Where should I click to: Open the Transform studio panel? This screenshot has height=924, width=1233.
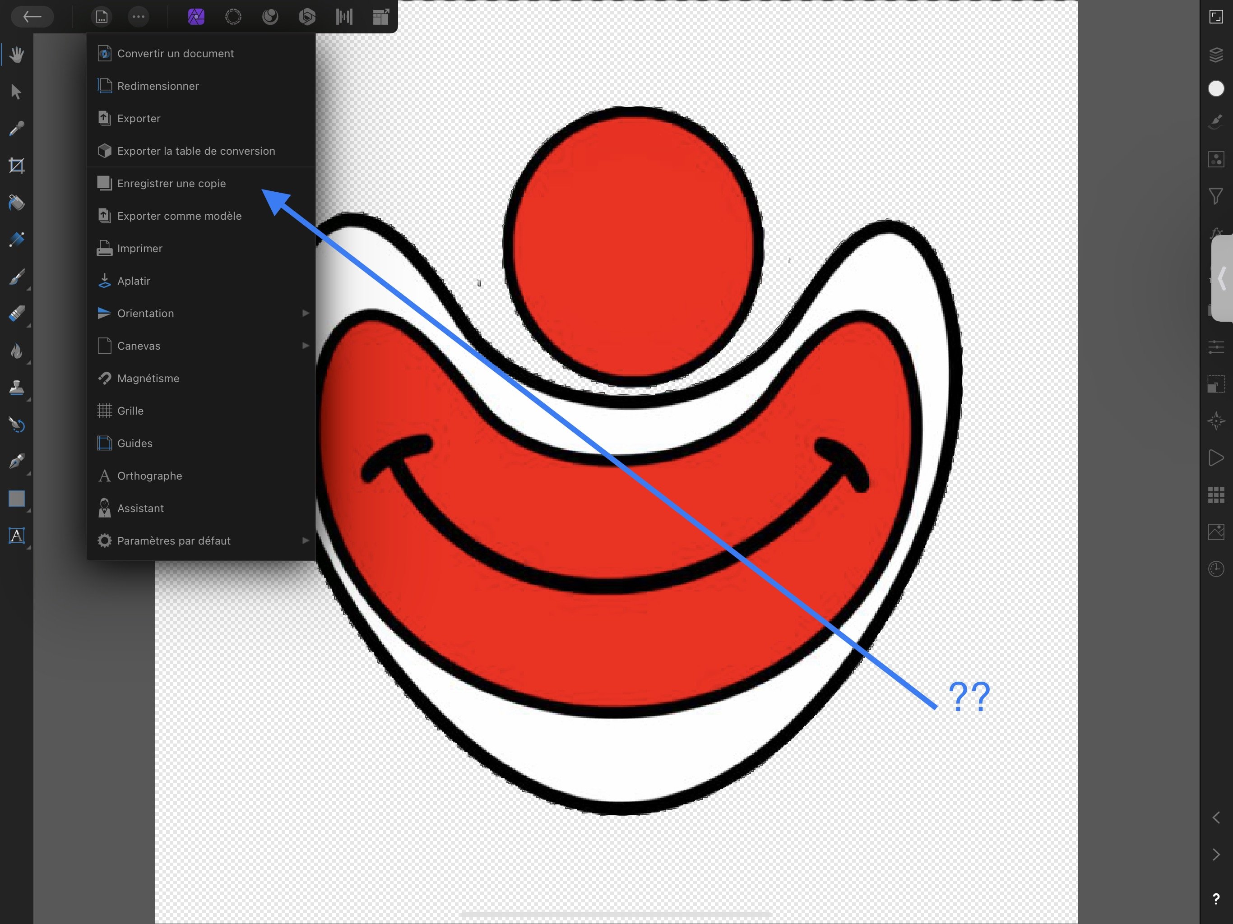pos(1216,384)
